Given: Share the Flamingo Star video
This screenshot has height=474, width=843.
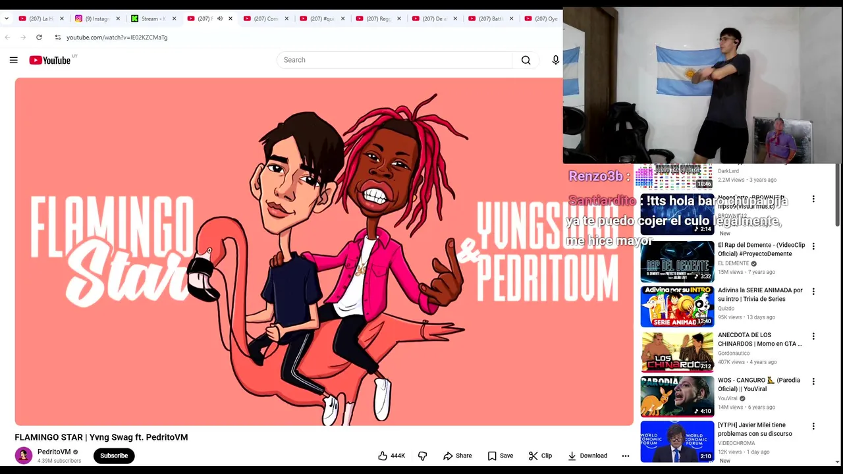Looking at the screenshot, I should tap(457, 456).
